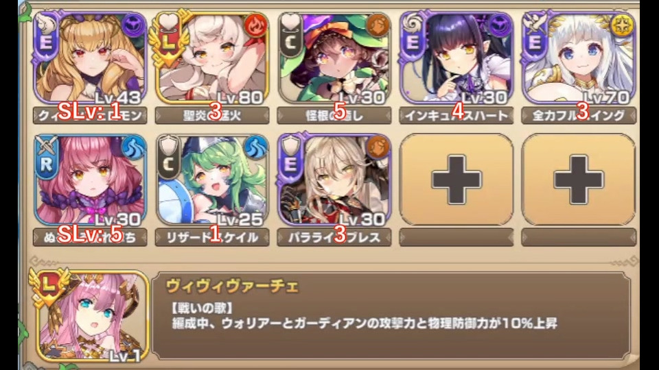Select the black-haired Lv30 E-rank character

tap(456, 58)
